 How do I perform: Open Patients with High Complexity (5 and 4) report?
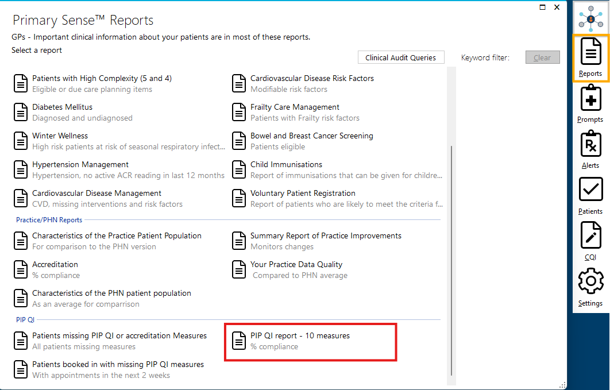(102, 79)
